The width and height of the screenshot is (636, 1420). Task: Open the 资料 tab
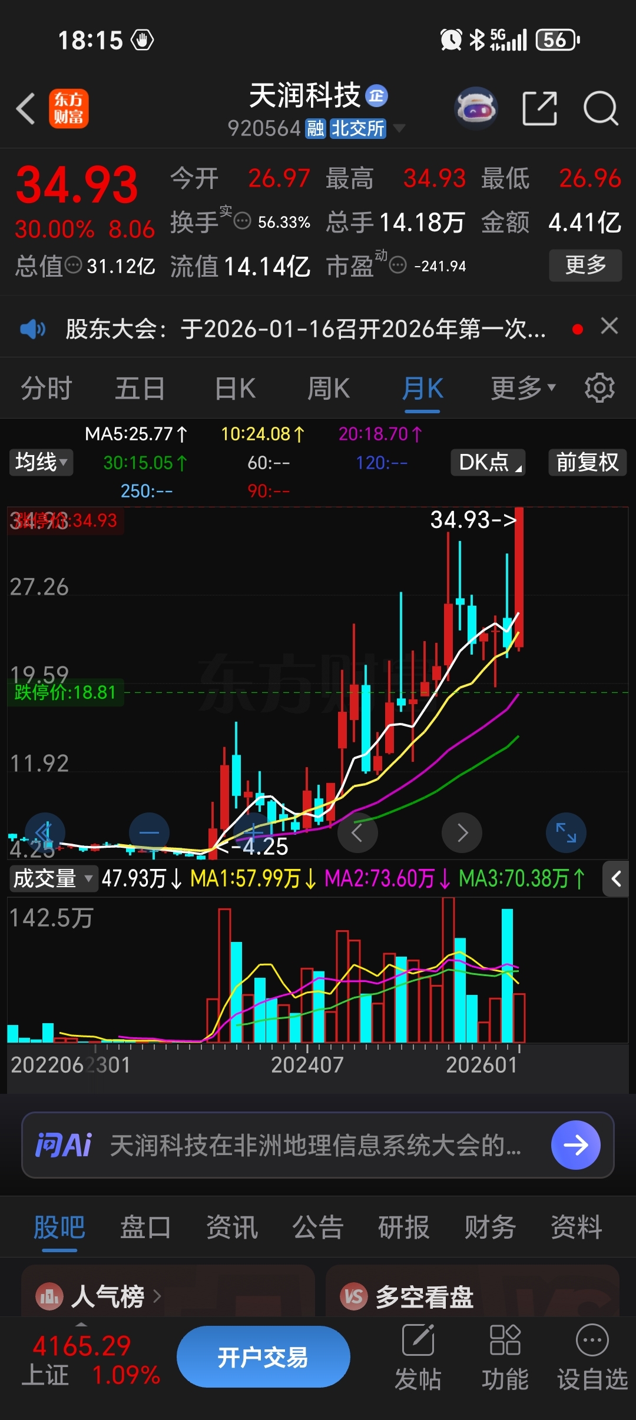[576, 1227]
